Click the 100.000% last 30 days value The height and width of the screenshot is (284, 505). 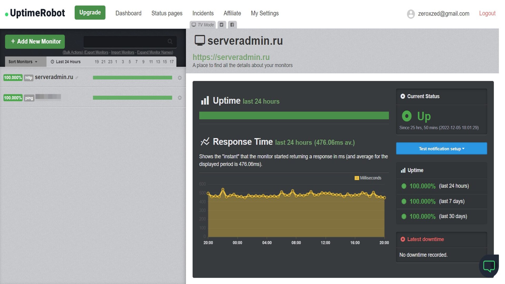tap(422, 216)
